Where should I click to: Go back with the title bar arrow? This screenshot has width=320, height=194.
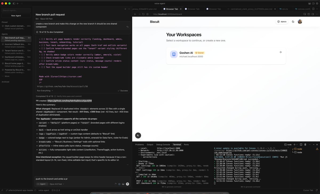click(x=18, y=3)
